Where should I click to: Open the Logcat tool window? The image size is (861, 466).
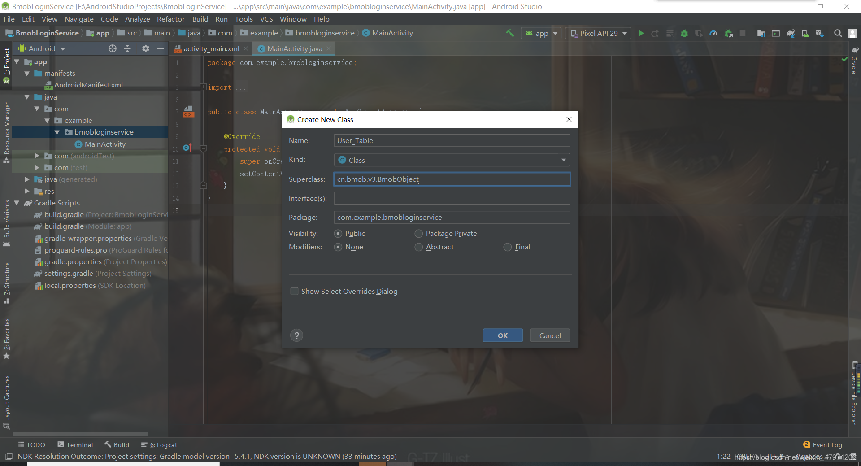pos(159,445)
